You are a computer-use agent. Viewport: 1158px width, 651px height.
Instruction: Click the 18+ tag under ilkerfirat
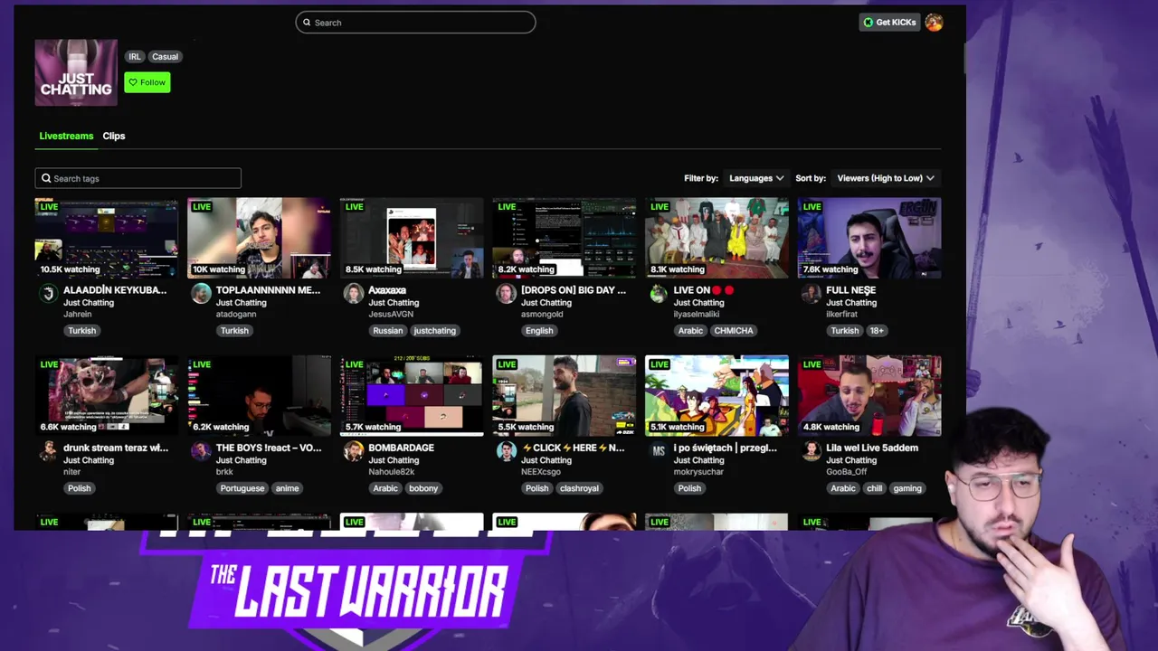point(877,331)
